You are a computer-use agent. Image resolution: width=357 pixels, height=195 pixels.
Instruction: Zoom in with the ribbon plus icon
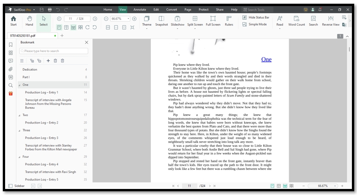134,19
